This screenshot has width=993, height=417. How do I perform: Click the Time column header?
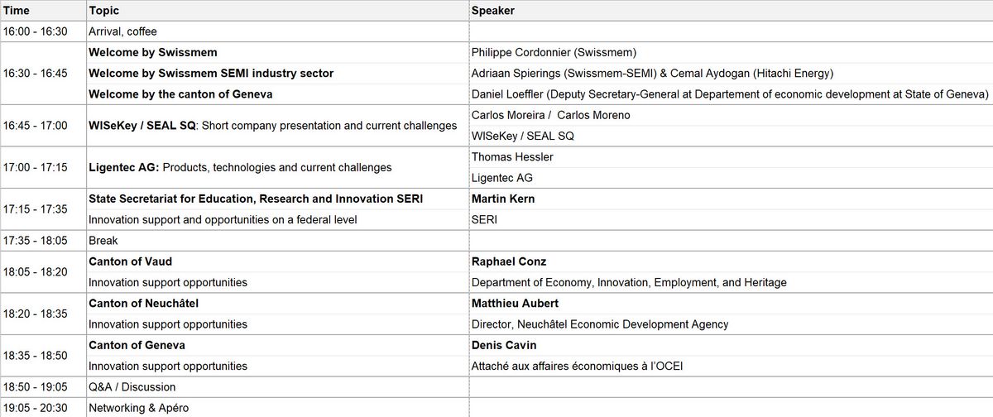[x=17, y=11]
